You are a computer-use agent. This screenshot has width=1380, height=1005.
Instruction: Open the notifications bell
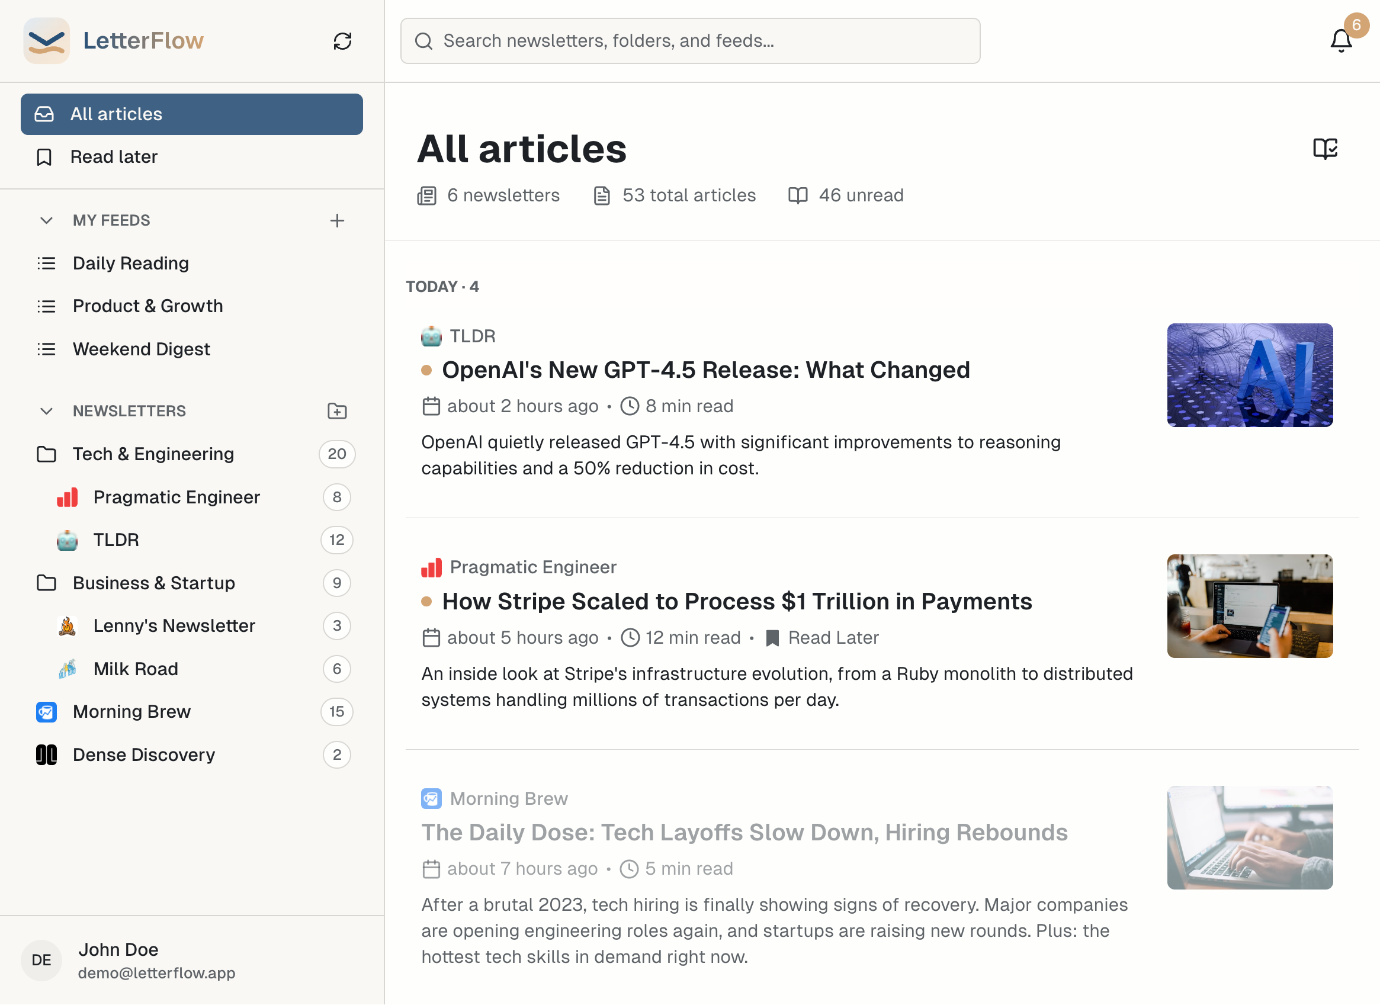[1340, 41]
